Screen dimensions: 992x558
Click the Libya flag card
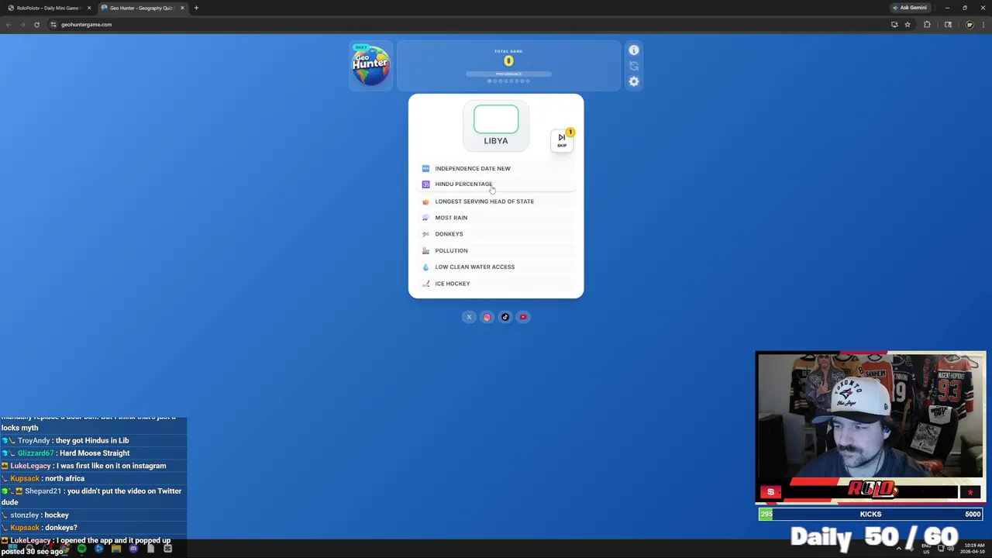click(496, 126)
